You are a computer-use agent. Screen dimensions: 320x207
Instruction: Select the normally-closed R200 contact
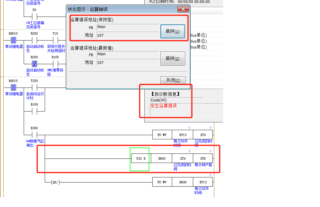pyautogui.click(x=34, y=64)
